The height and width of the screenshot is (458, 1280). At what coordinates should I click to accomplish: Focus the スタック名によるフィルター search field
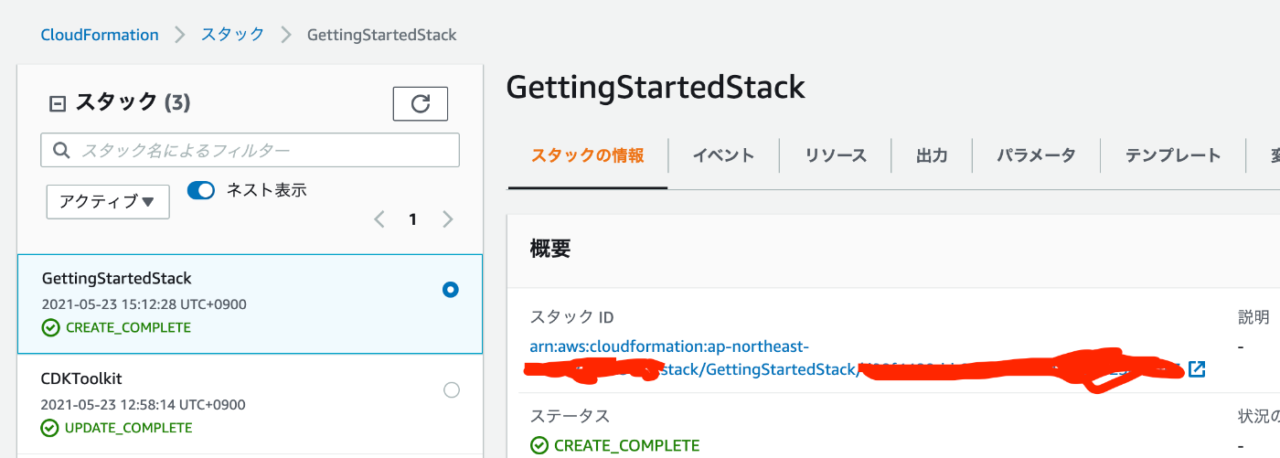pos(251,150)
